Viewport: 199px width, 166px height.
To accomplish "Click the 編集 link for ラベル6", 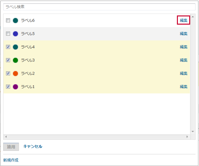I will (184, 21).
